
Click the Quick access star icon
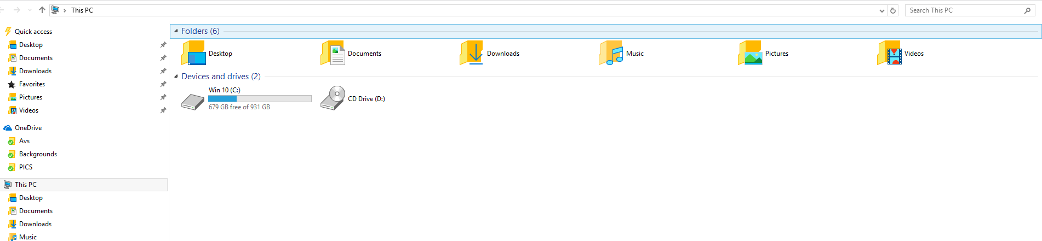(x=8, y=32)
